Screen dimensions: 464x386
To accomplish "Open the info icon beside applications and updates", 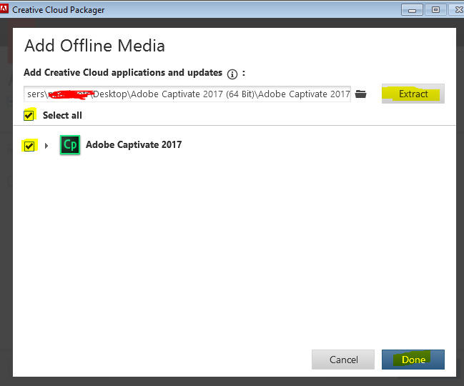I will pos(232,74).
